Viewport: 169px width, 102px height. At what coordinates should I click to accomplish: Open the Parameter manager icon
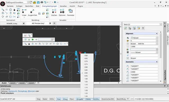click(71, 11)
